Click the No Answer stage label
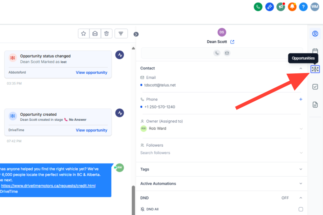Screen dimensions: 323x215 click(x=78, y=120)
